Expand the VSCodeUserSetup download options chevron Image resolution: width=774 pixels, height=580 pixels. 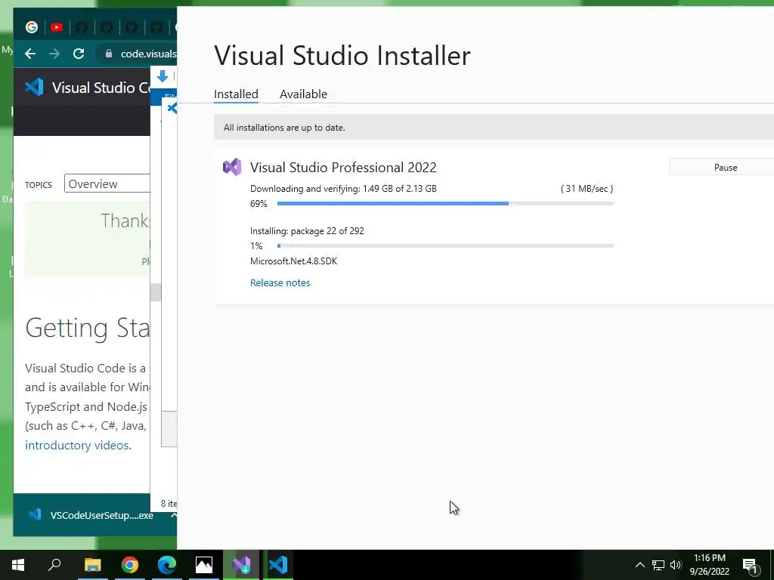[173, 515]
